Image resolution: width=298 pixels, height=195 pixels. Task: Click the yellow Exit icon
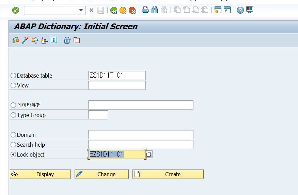[x=123, y=10]
